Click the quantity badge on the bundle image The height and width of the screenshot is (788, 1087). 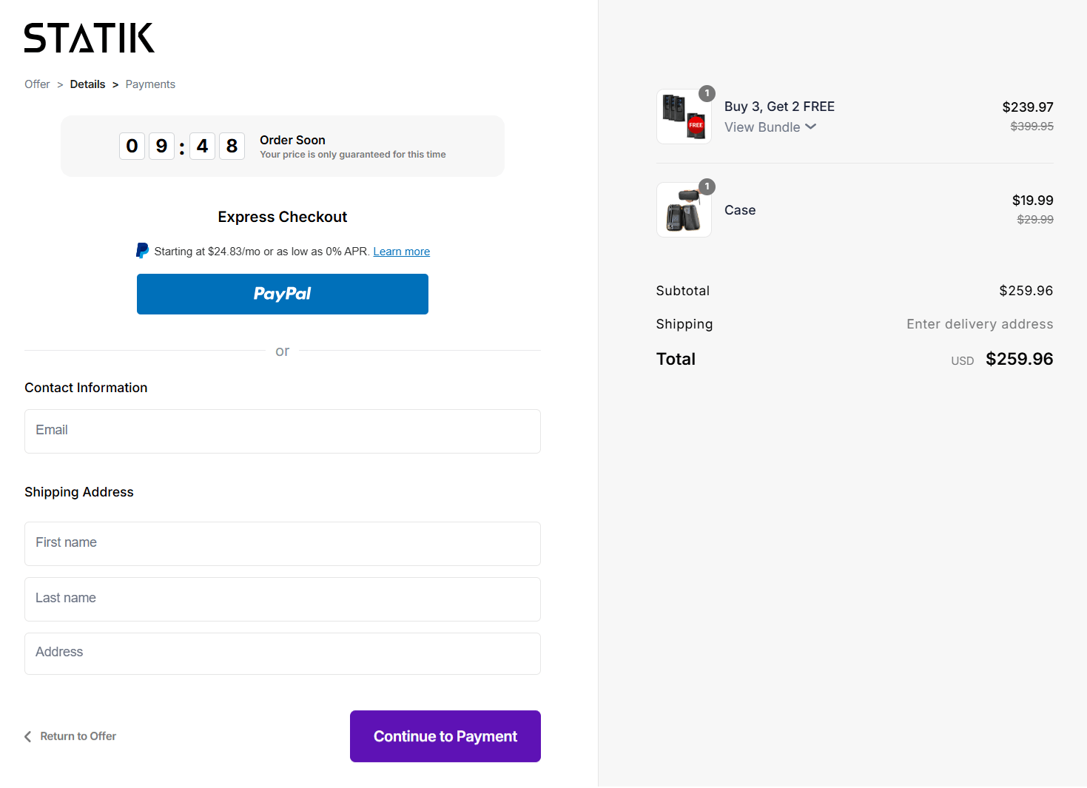point(707,93)
